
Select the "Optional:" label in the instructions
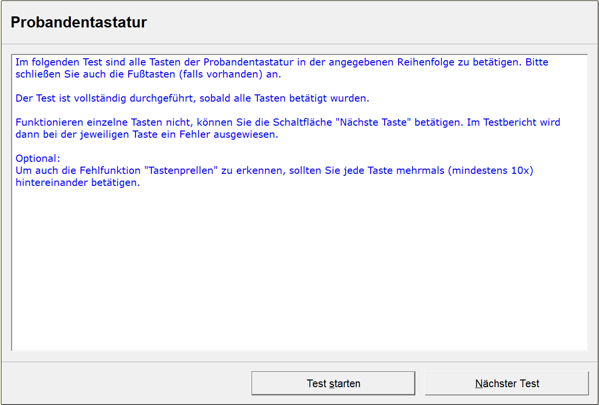click(38, 158)
